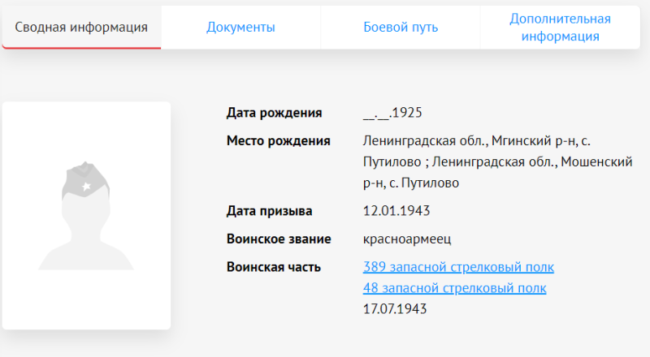
Task: Click the Воинская часть label
Action: click(273, 267)
